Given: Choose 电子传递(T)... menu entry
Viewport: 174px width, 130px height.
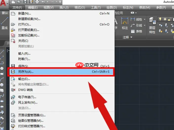Looking at the screenshot, I should coord(62,97).
